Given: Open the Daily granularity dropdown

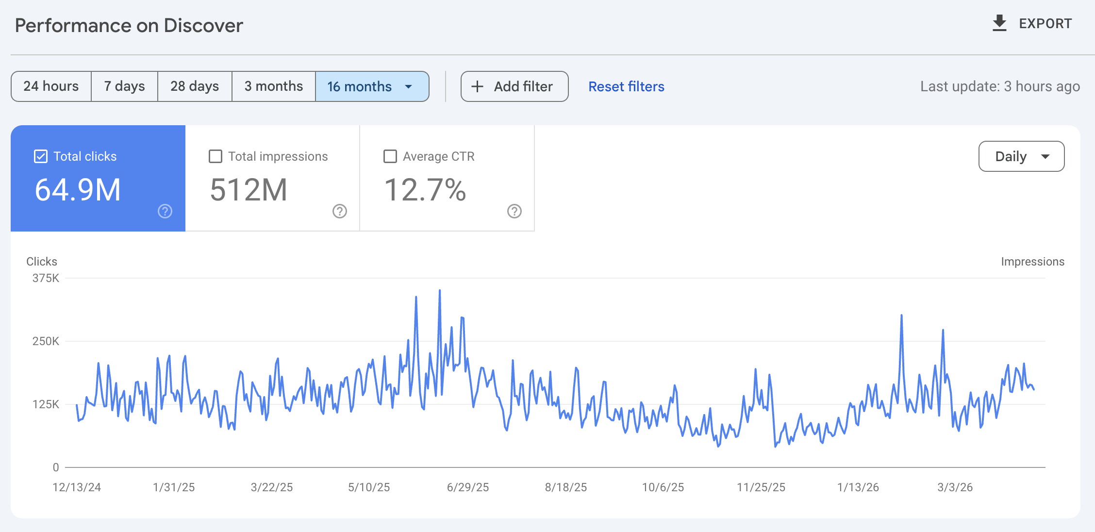Looking at the screenshot, I should (1021, 156).
